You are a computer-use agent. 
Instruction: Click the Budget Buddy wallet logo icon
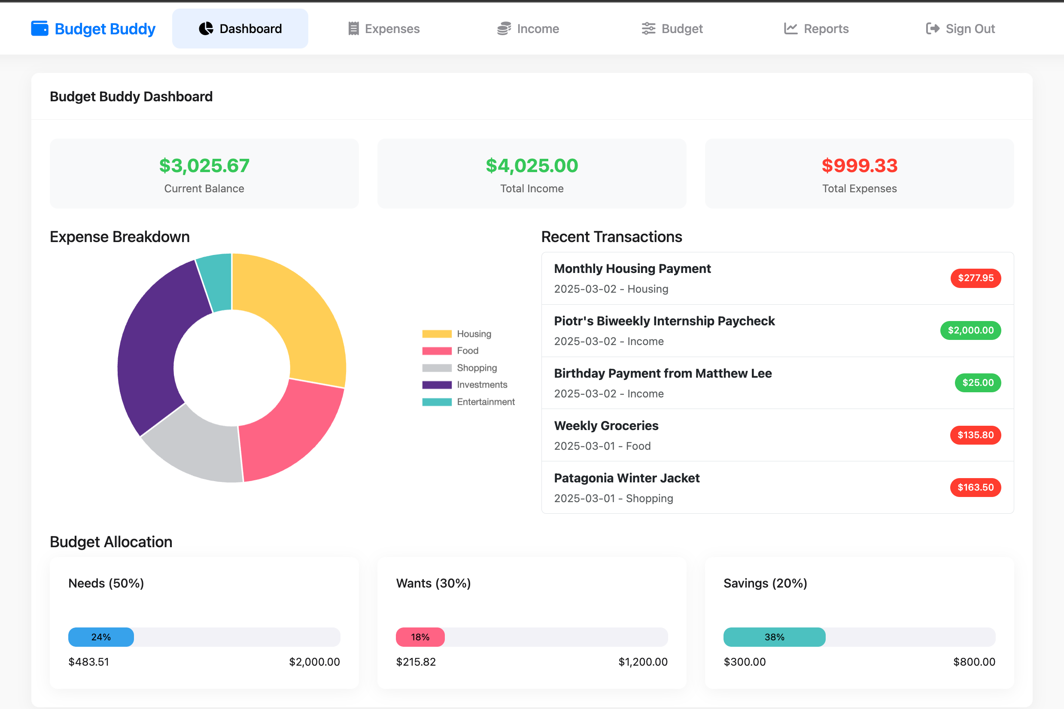click(x=40, y=28)
